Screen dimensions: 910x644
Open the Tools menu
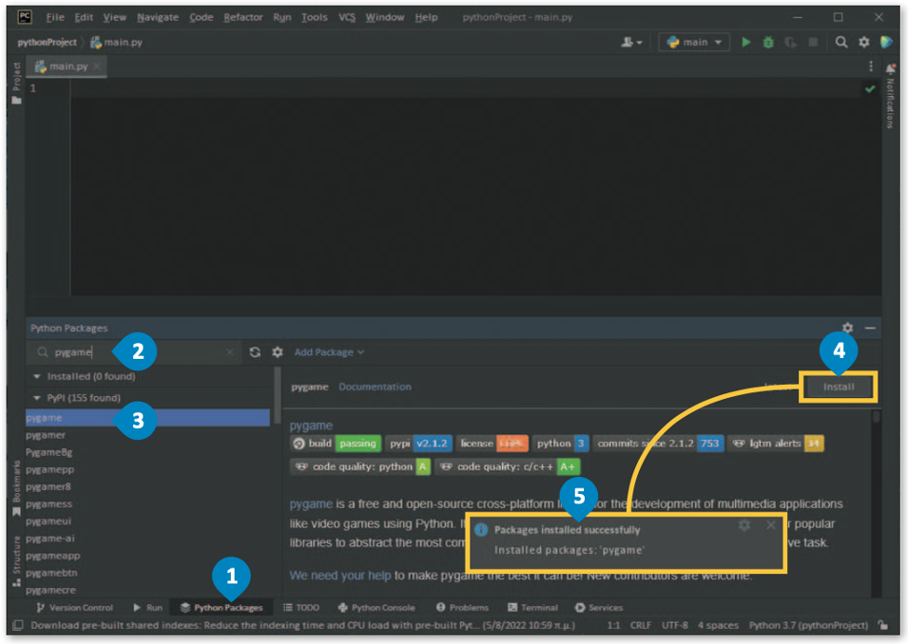coord(314,17)
